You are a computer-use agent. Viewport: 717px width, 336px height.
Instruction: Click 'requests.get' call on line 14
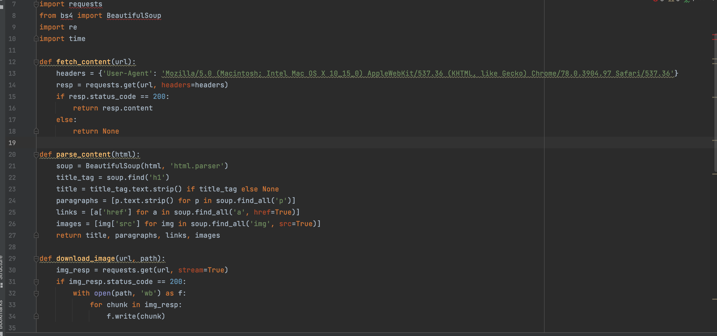pos(111,85)
